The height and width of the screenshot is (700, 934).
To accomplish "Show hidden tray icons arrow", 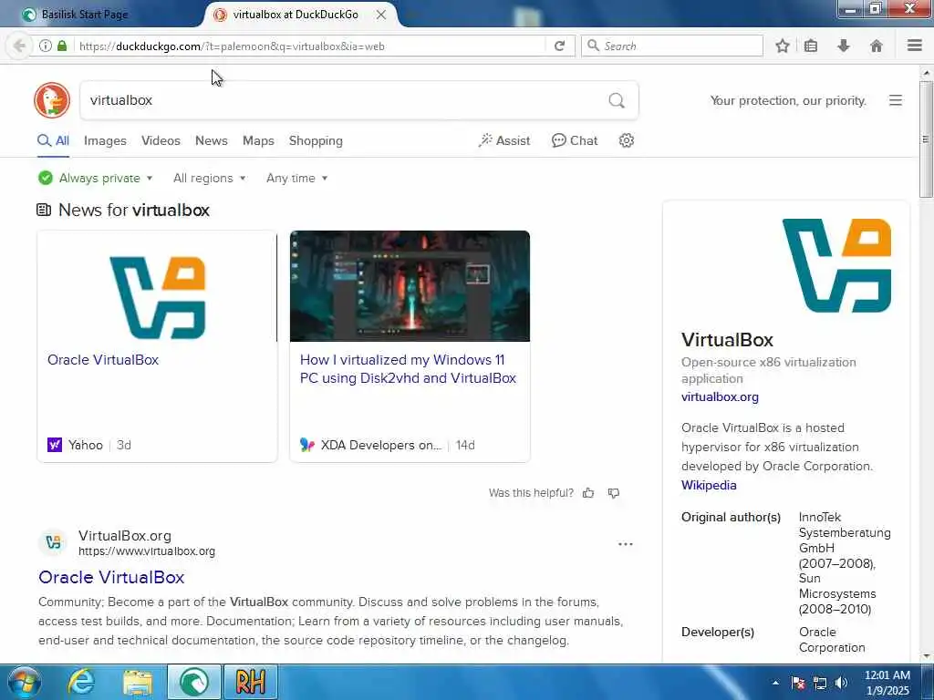I will tap(775, 683).
